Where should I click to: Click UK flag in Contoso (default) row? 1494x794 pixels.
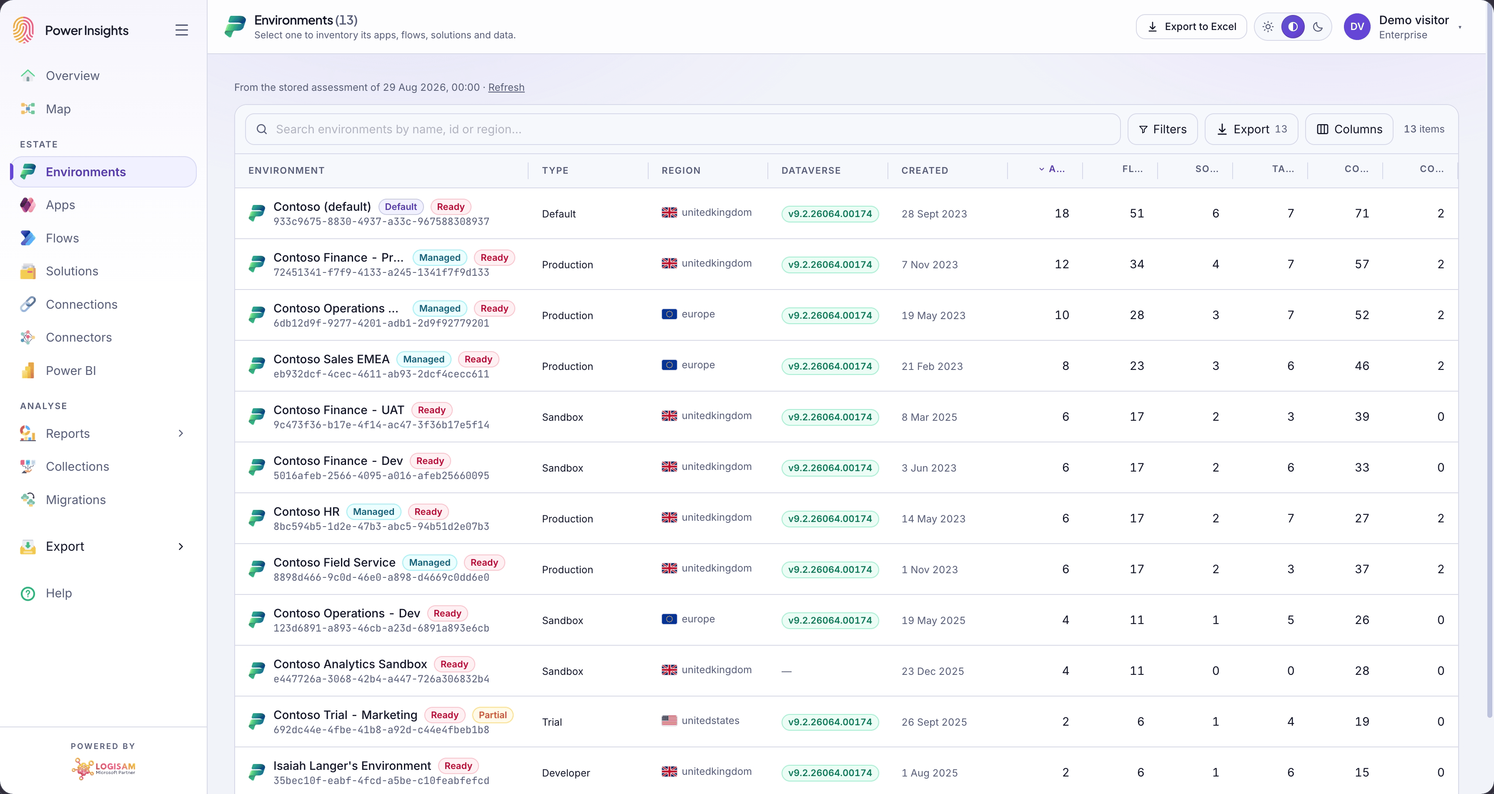pyautogui.click(x=669, y=212)
